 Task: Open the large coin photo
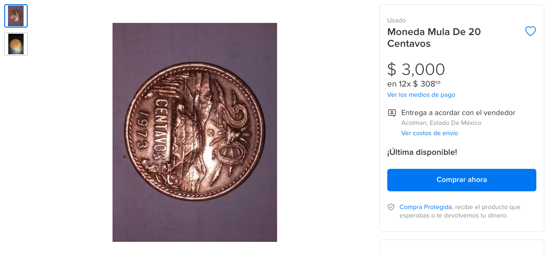(x=195, y=132)
